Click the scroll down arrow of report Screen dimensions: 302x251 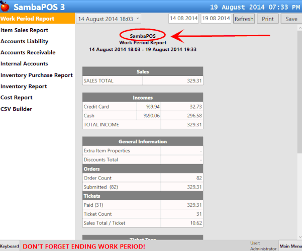(x=300, y=237)
